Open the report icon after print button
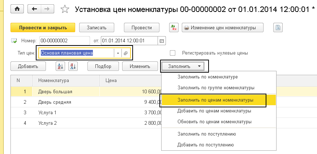 278,28
